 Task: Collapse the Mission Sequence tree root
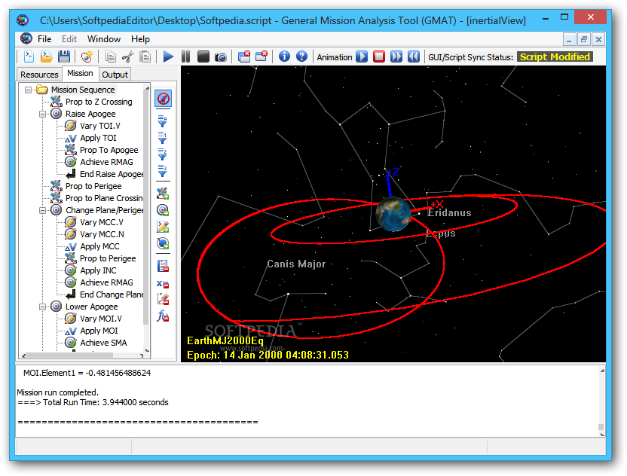click(x=28, y=90)
